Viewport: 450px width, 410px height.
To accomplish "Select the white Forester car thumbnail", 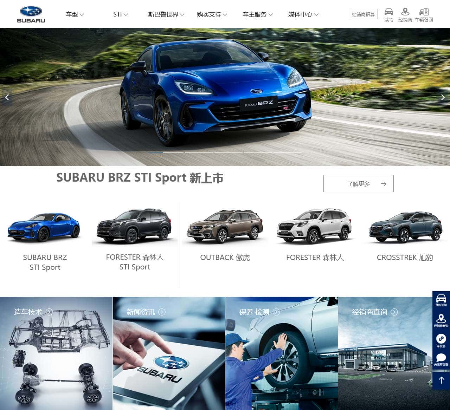I will pyautogui.click(x=315, y=227).
